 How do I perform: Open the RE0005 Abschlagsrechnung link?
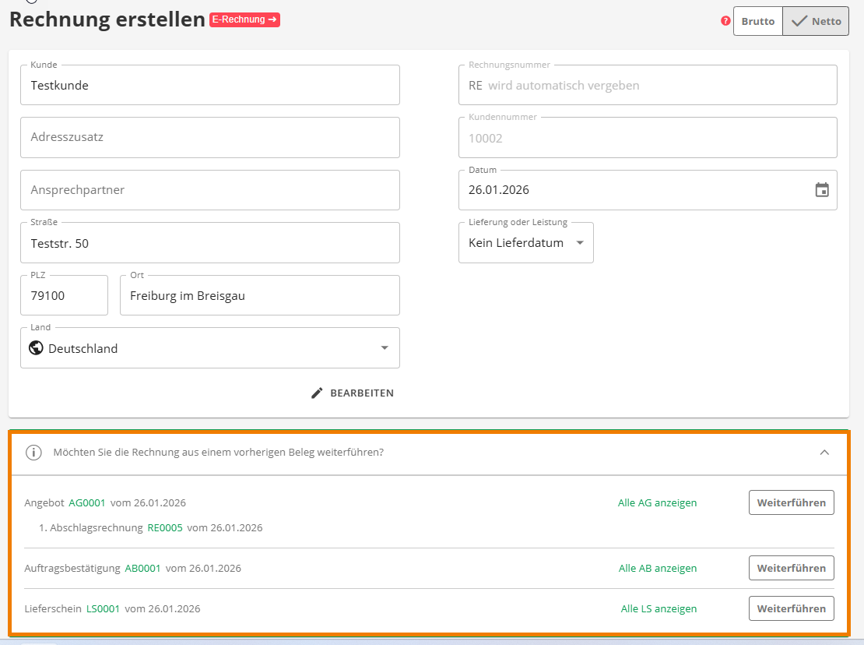pyautogui.click(x=165, y=527)
